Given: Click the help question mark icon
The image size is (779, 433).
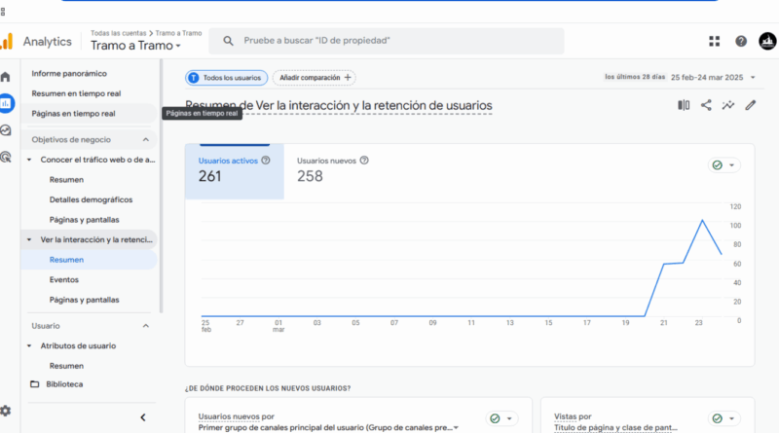Looking at the screenshot, I should [x=741, y=41].
